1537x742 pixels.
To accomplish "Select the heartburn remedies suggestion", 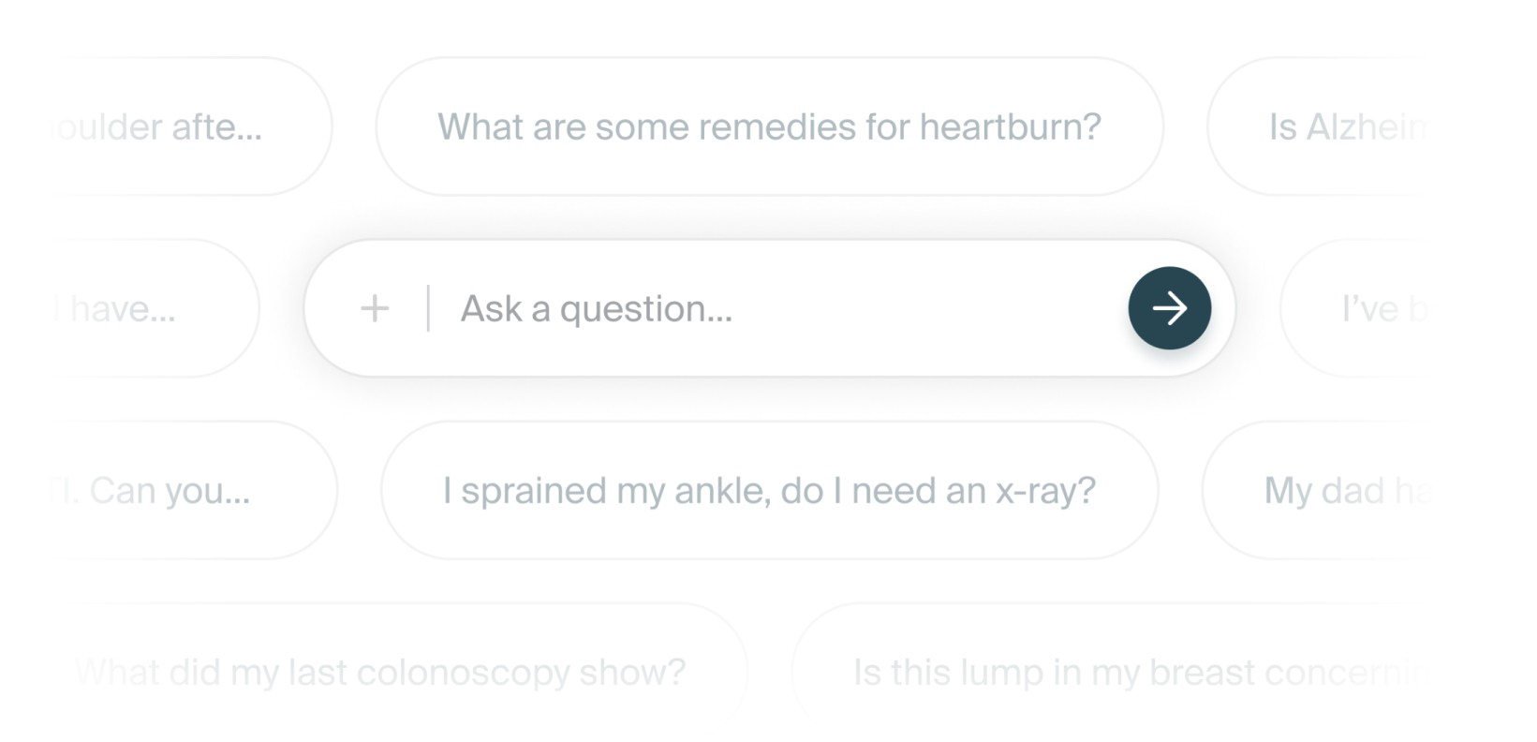I will [x=769, y=126].
